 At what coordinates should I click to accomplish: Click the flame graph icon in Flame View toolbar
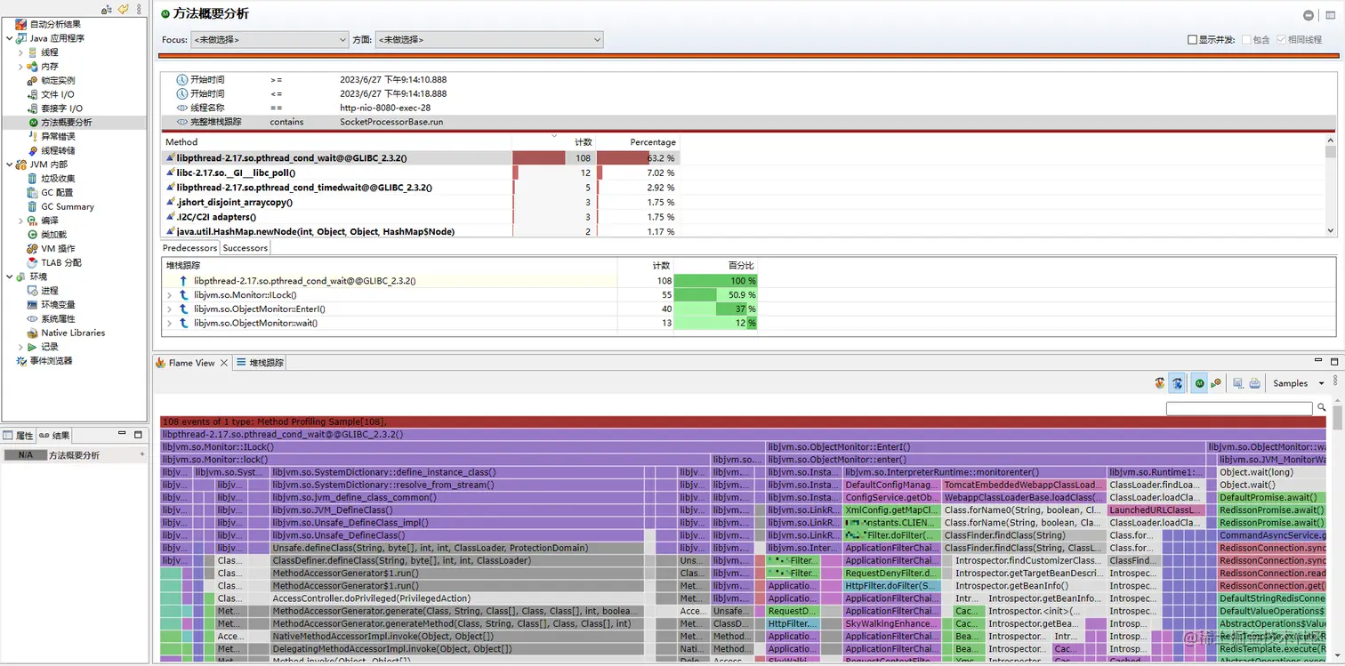click(x=1160, y=383)
